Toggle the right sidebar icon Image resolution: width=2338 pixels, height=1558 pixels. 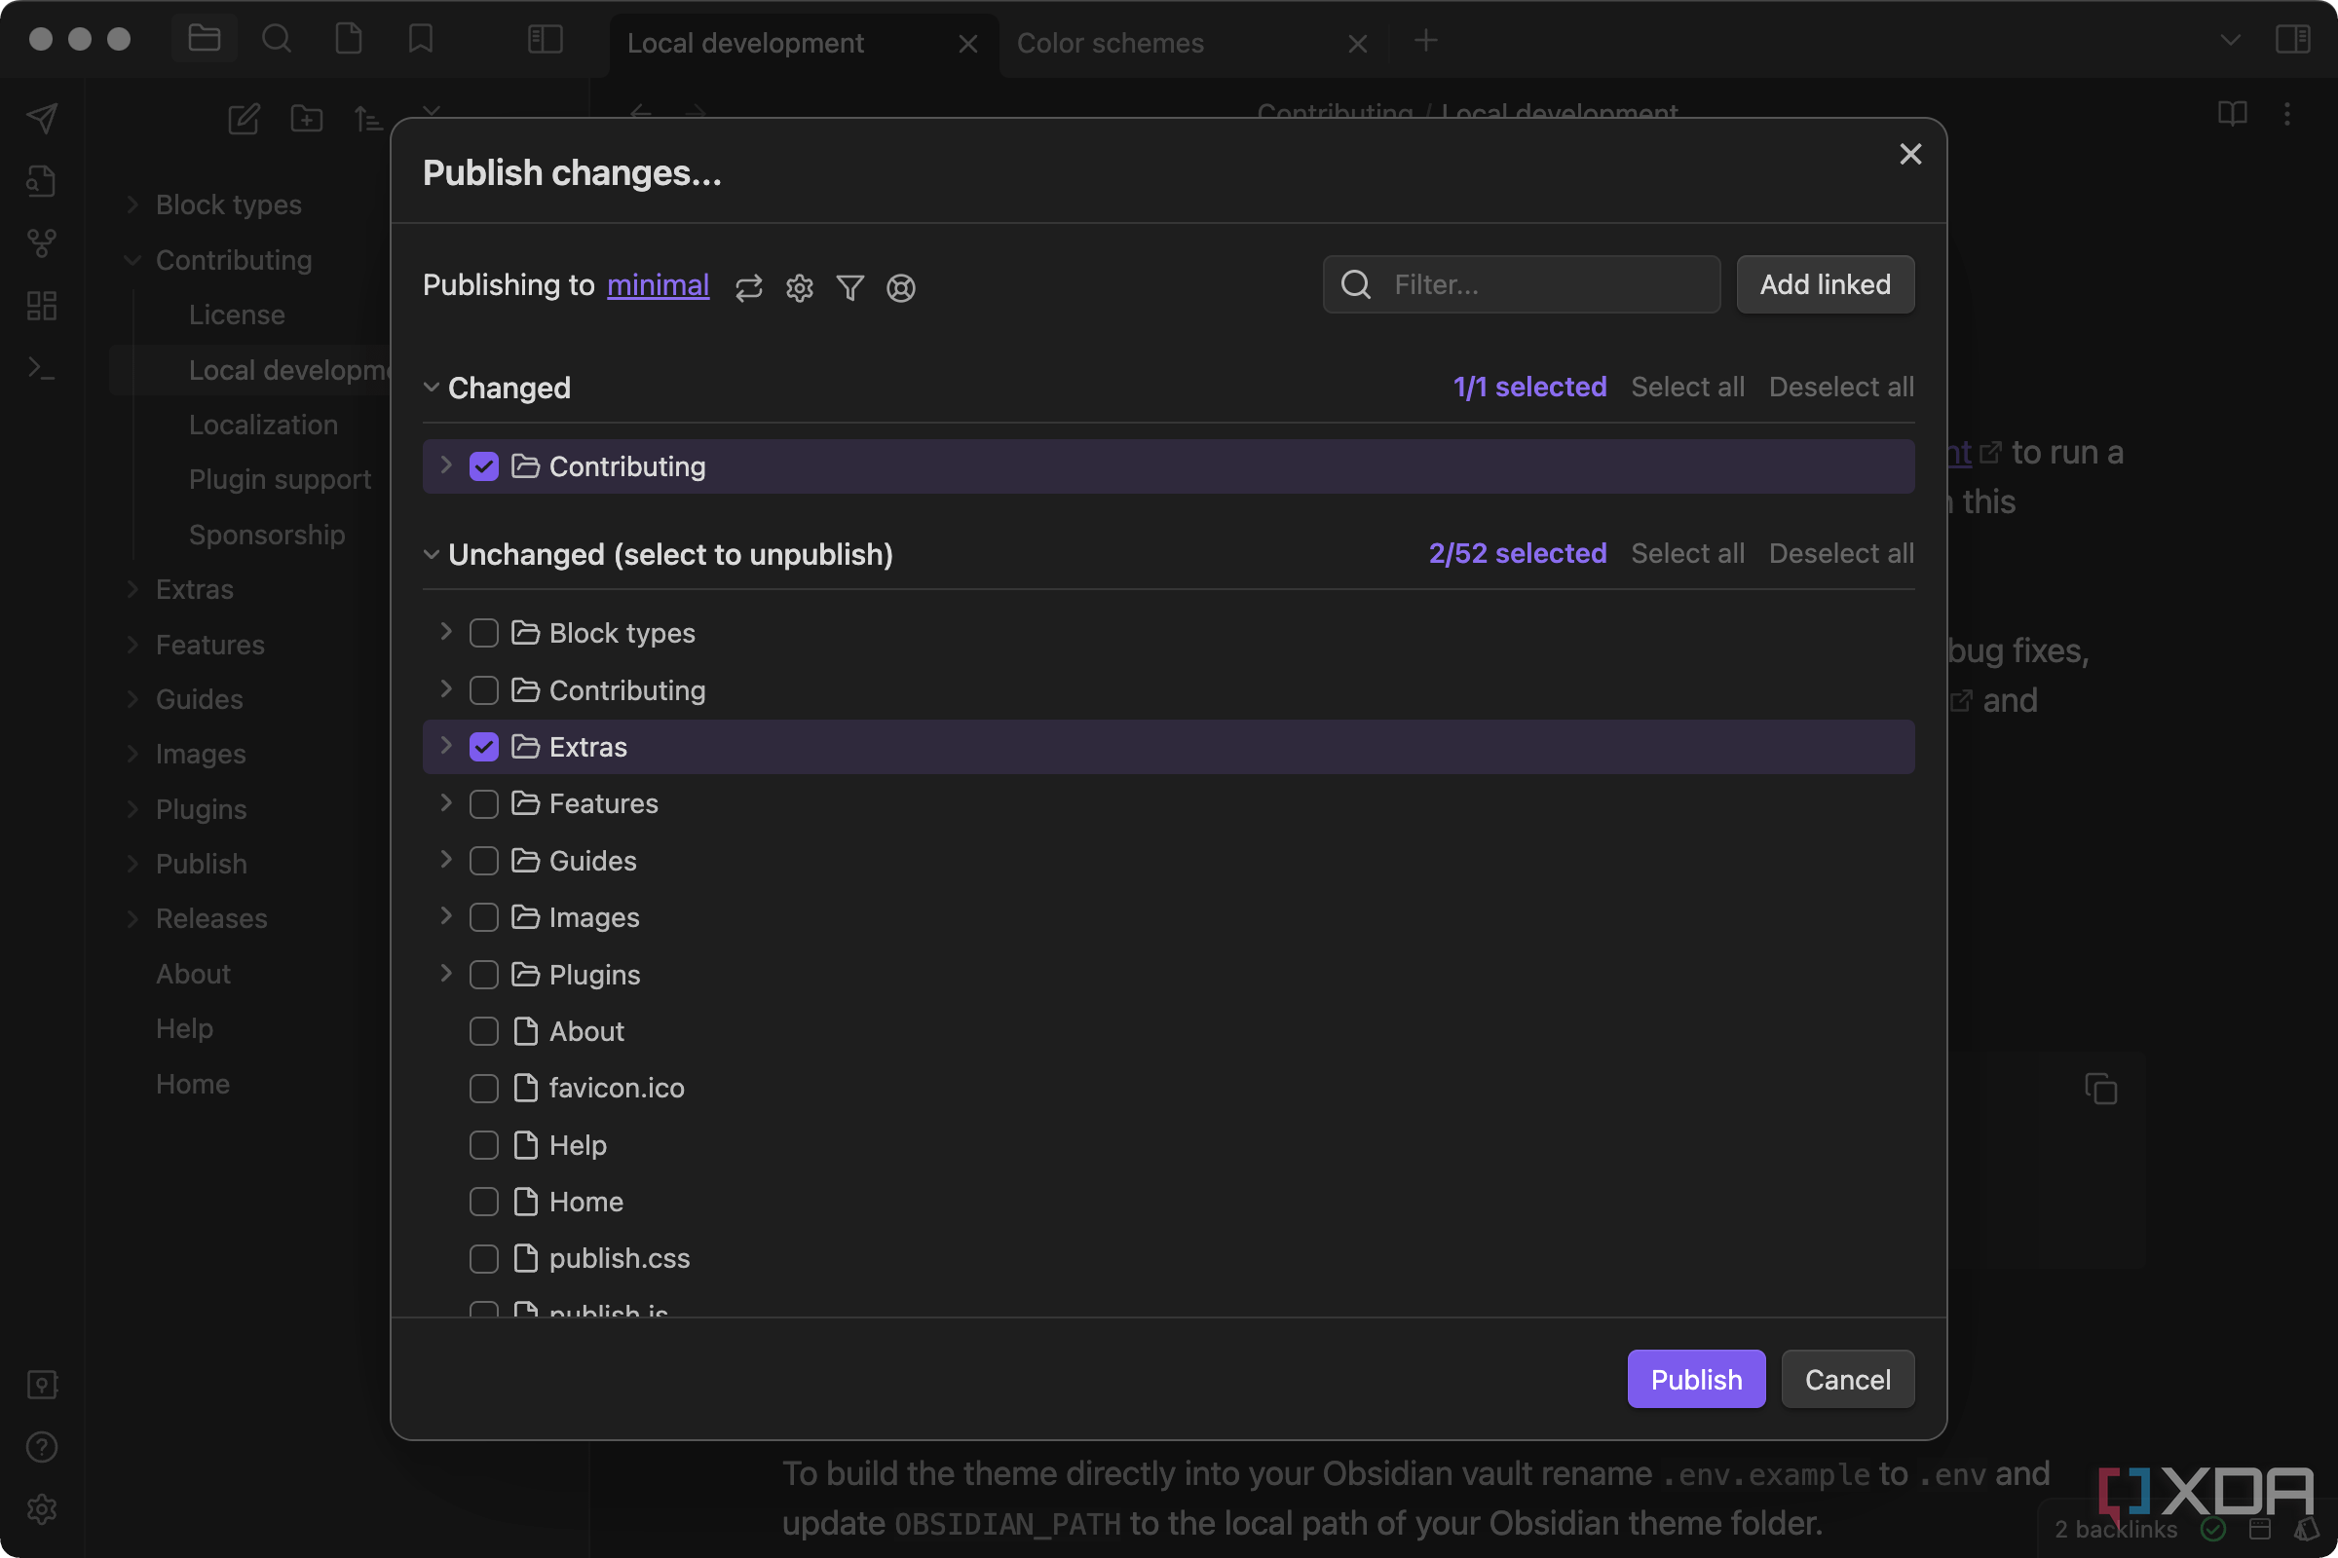(x=2292, y=39)
